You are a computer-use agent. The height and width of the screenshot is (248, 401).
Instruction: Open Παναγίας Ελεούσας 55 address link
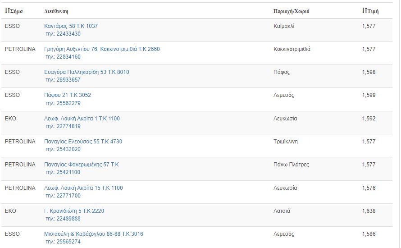point(83,142)
